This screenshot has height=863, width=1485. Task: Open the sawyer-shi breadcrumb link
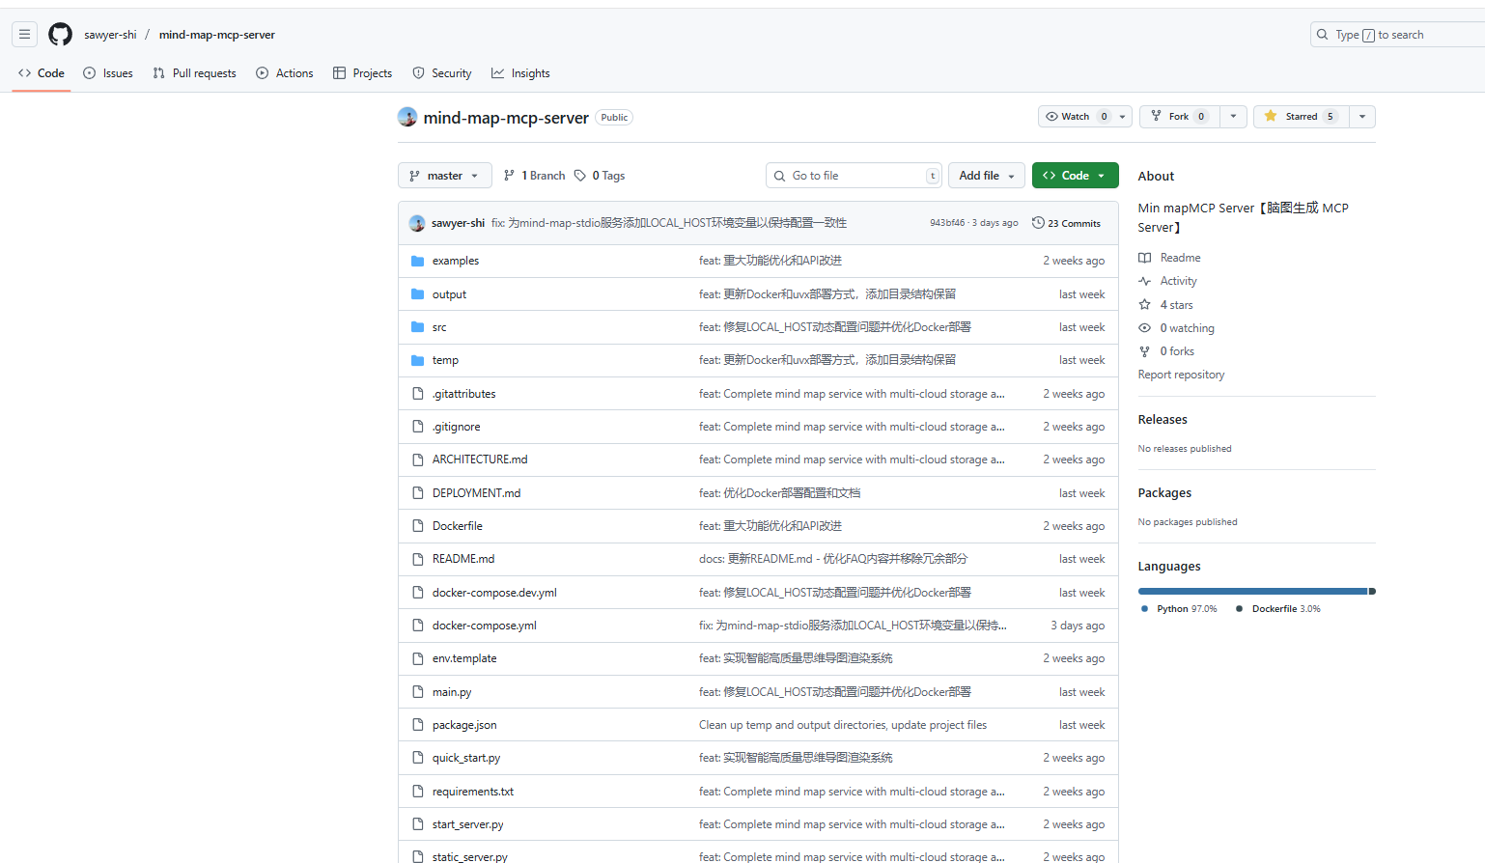110,35
